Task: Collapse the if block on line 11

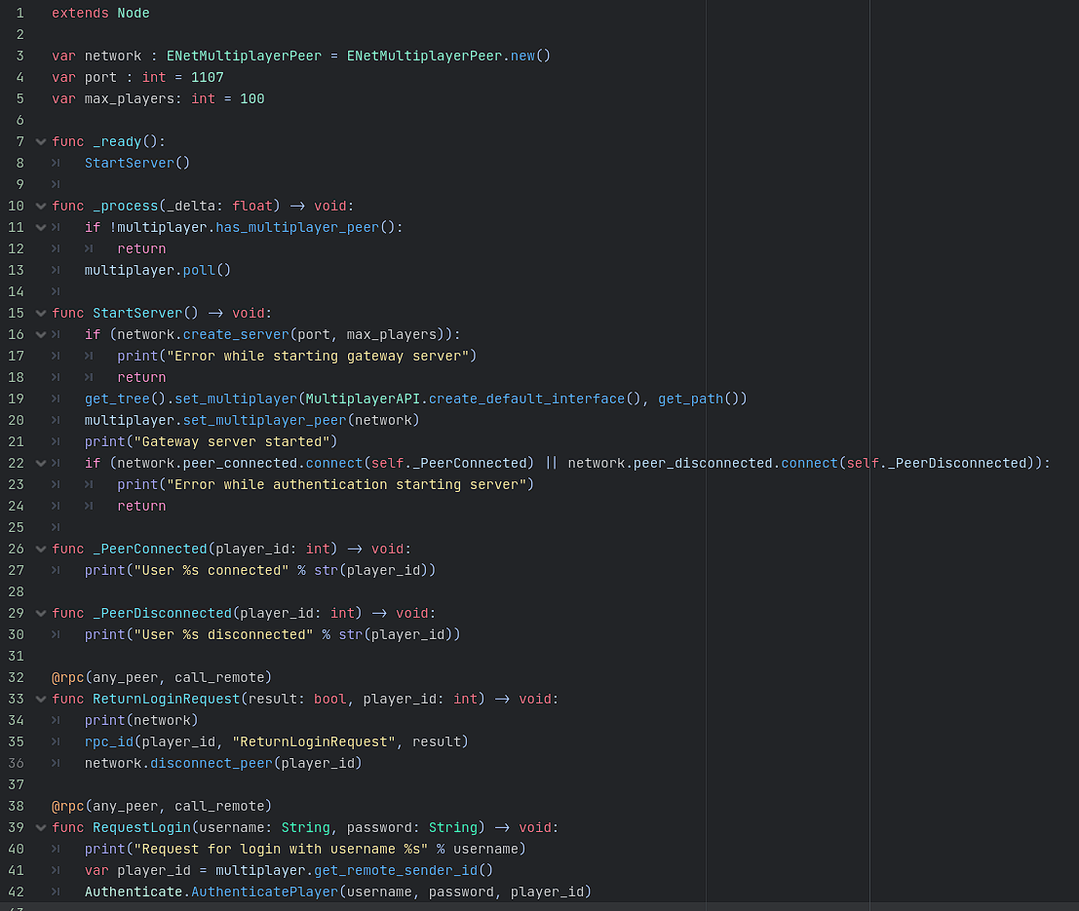Action: click(x=39, y=227)
